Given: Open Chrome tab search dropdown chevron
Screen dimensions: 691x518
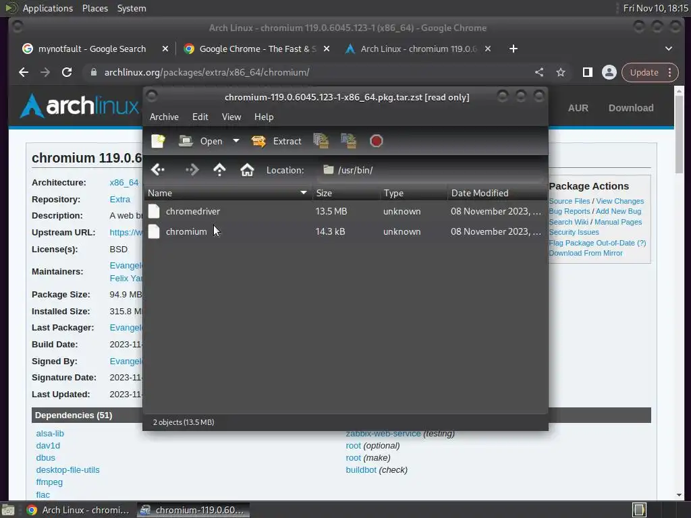Looking at the screenshot, I should 669,49.
